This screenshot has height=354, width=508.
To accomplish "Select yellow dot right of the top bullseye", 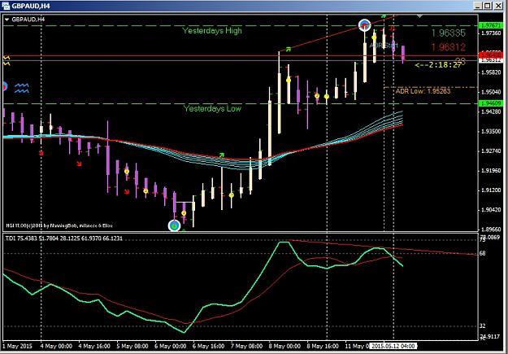I will [374, 37].
